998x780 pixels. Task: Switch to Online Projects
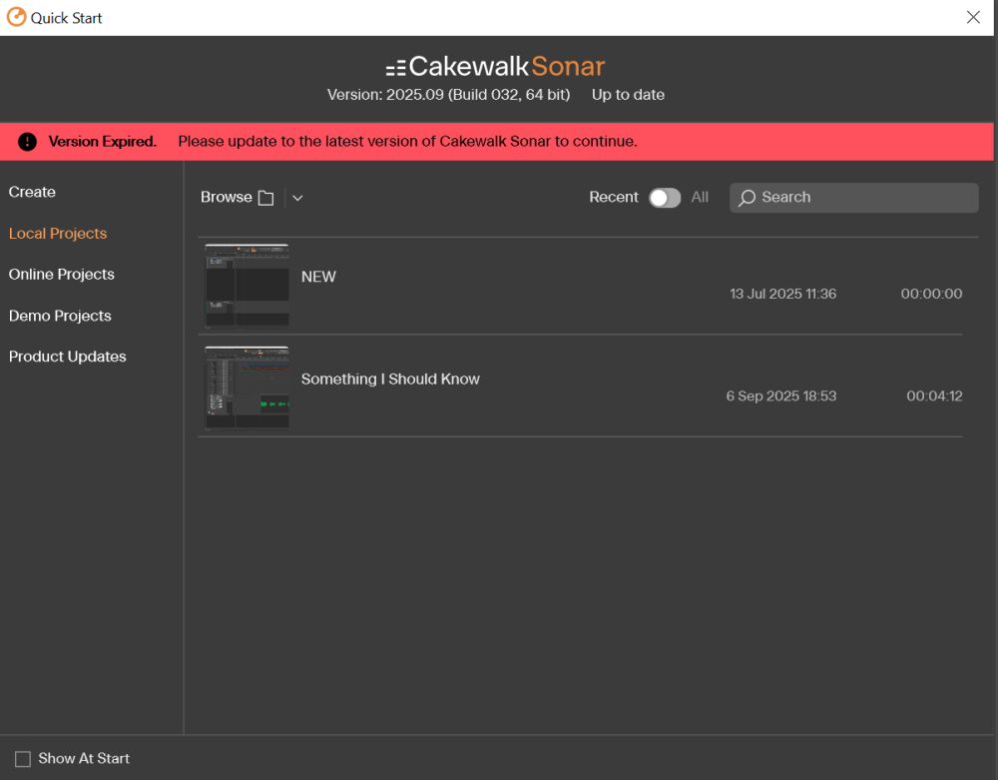pyautogui.click(x=62, y=275)
